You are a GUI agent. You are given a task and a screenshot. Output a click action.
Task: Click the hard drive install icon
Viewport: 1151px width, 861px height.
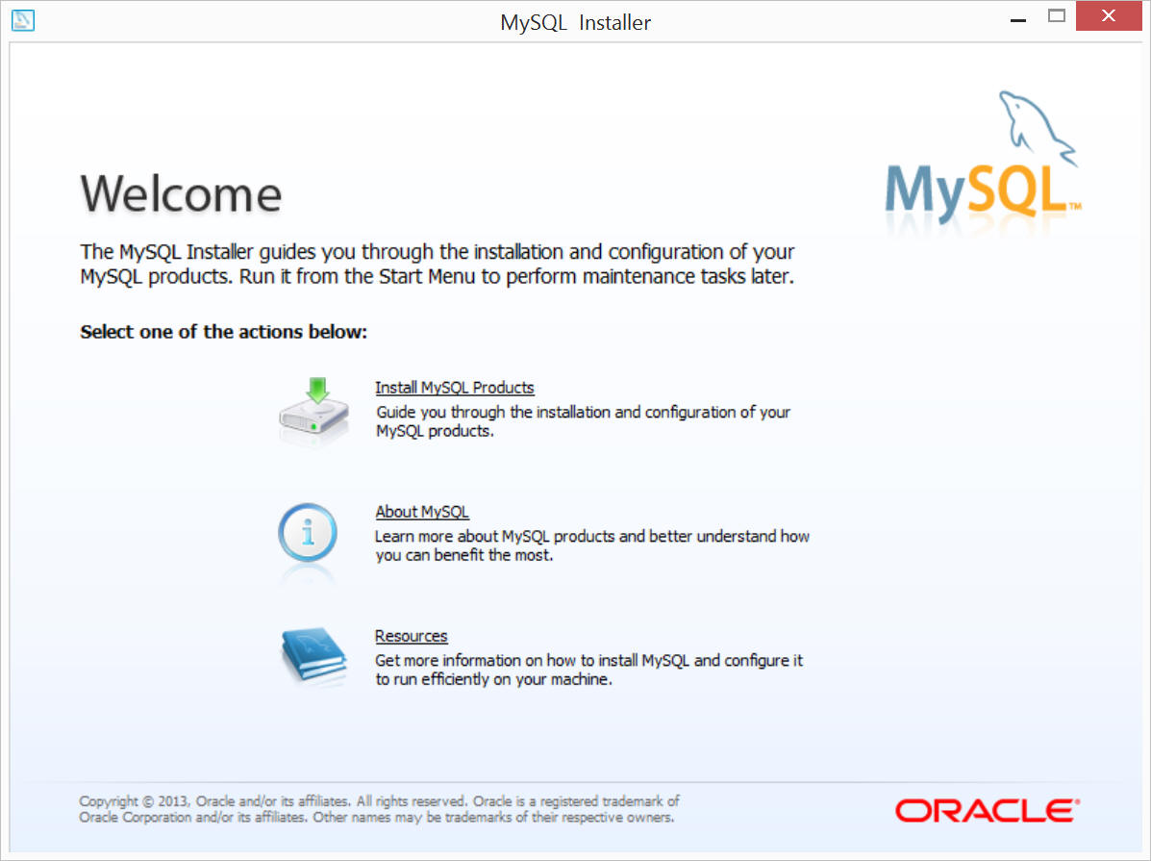314,410
